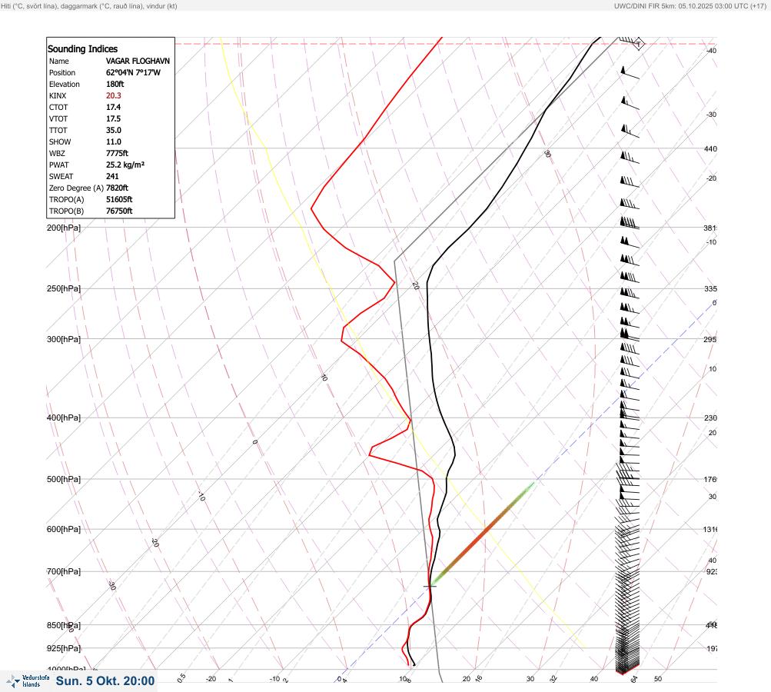Viewport: 771px width, 692px height.
Task: Click the cross marker on the temperature curve
Action: pyautogui.click(x=430, y=586)
